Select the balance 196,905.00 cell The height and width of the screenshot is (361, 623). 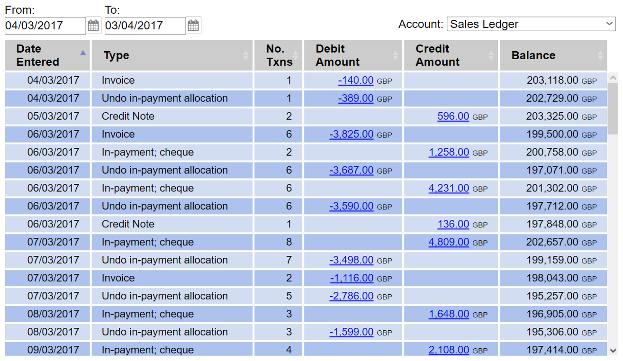[553, 315]
